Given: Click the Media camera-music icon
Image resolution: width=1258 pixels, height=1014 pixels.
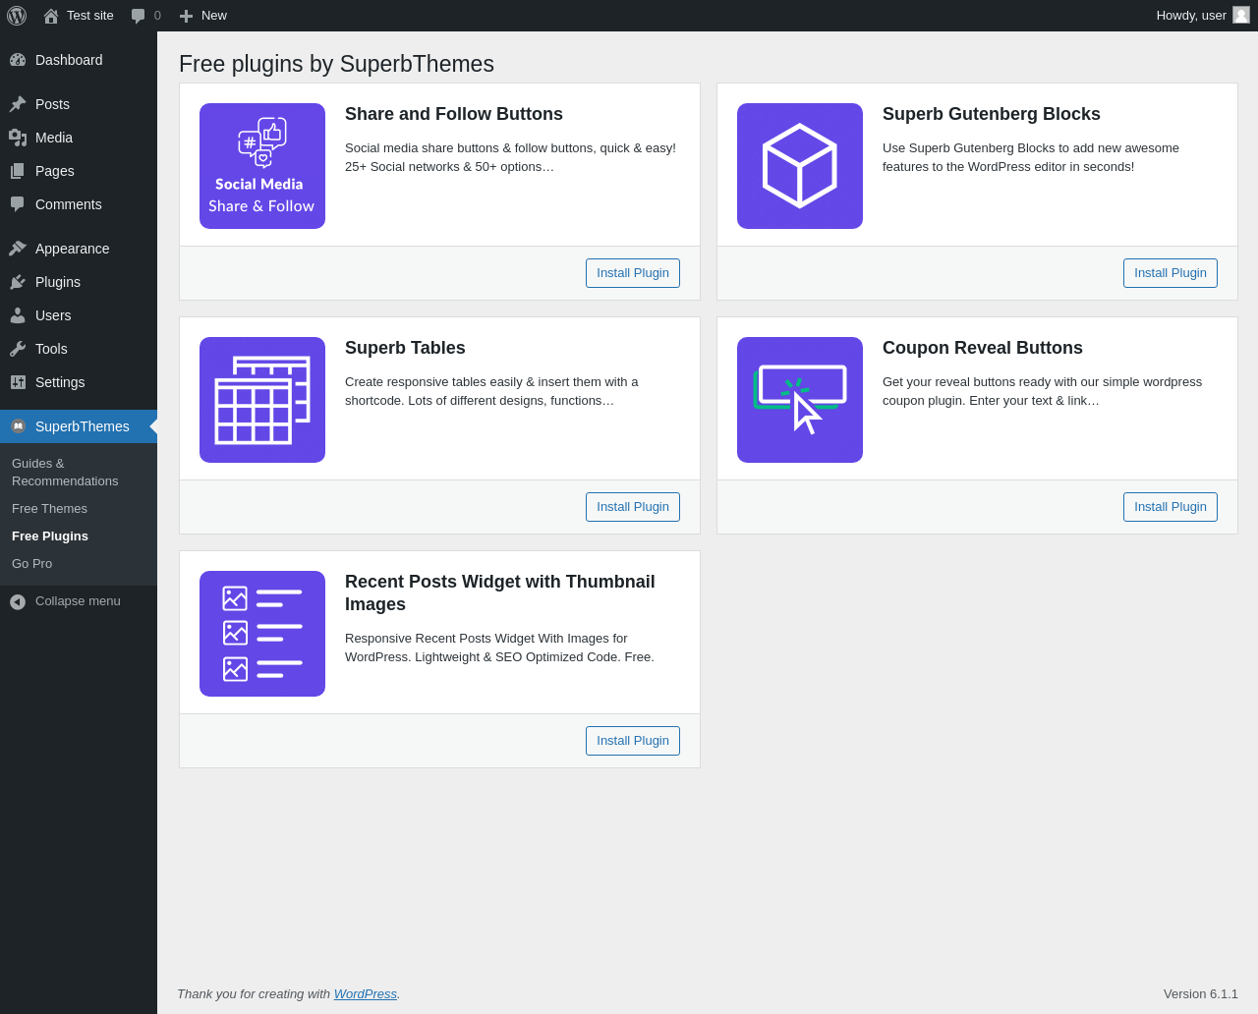Looking at the screenshot, I should click(18, 138).
